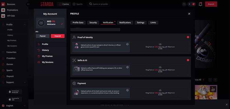Open My Promos in account menu
Screen dimensions: 230x109
pyautogui.click(x=47, y=56)
